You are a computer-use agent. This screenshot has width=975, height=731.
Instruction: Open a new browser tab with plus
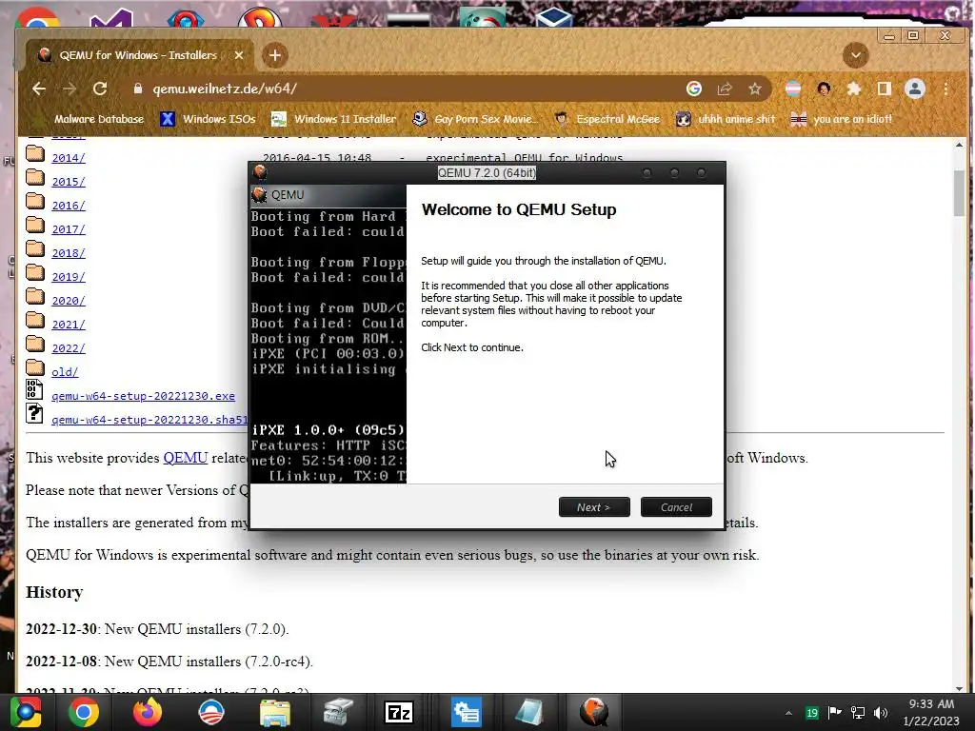(x=275, y=55)
